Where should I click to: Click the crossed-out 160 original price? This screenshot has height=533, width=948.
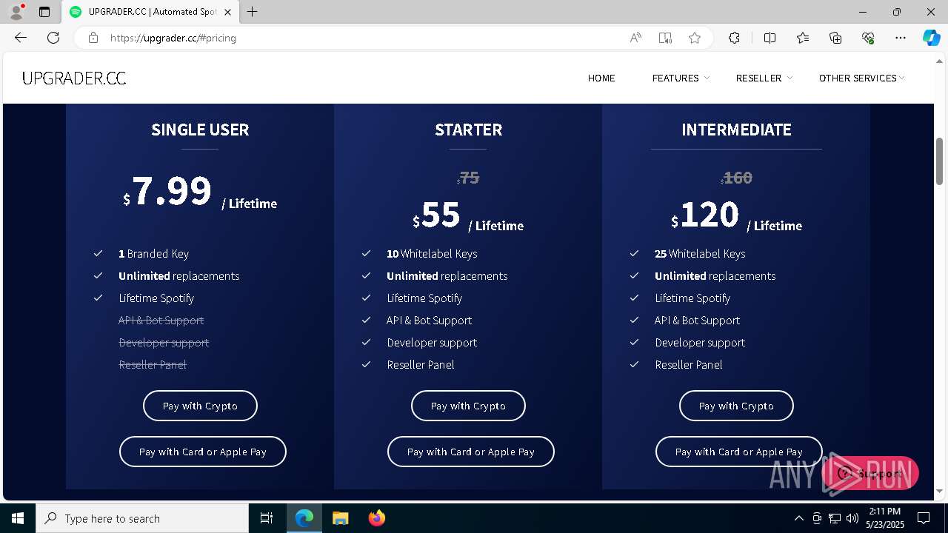[x=736, y=178]
